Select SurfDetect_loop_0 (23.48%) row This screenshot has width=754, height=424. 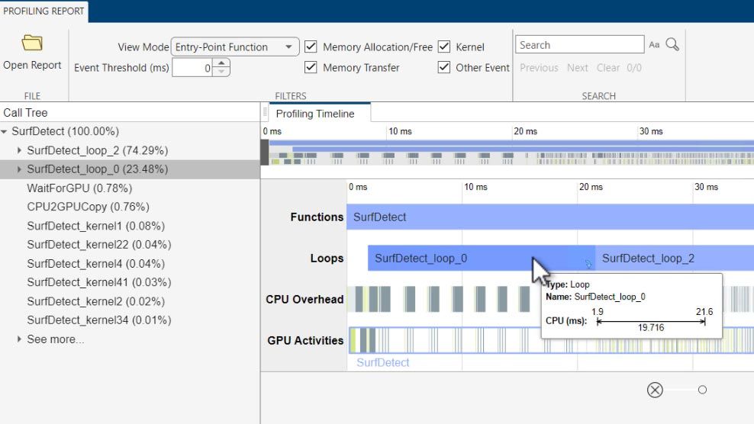pyautogui.click(x=130, y=169)
